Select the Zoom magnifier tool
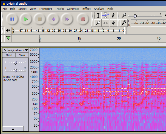The height and width of the screenshot is (134, 166). coord(98,23)
